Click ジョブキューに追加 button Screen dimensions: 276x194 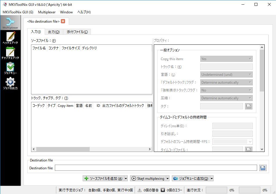191,179
